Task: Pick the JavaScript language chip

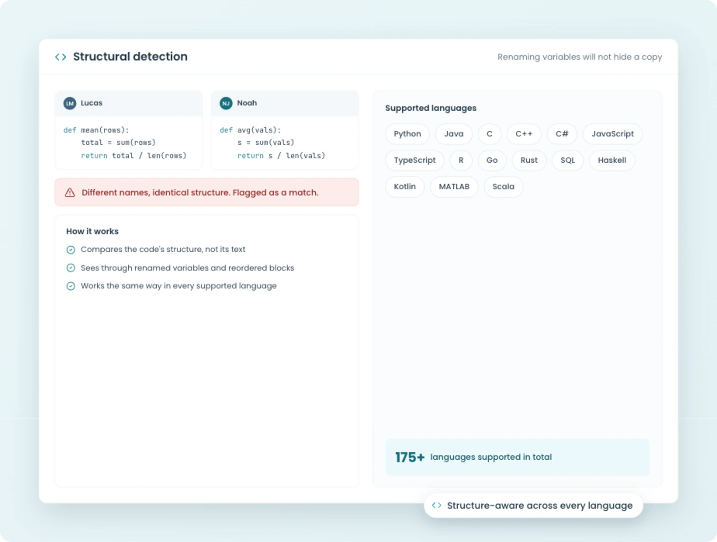Action: [612, 134]
